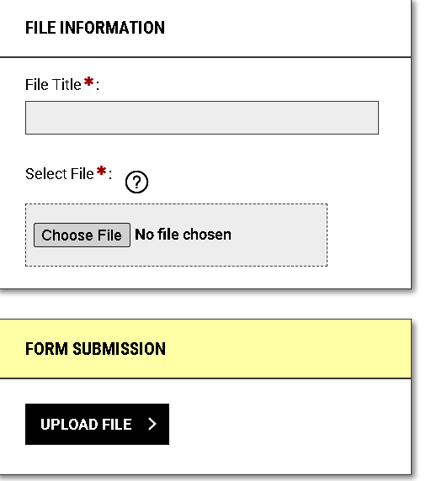426x481 pixels.
Task: Click the "No file chosen" text
Action: (x=183, y=235)
